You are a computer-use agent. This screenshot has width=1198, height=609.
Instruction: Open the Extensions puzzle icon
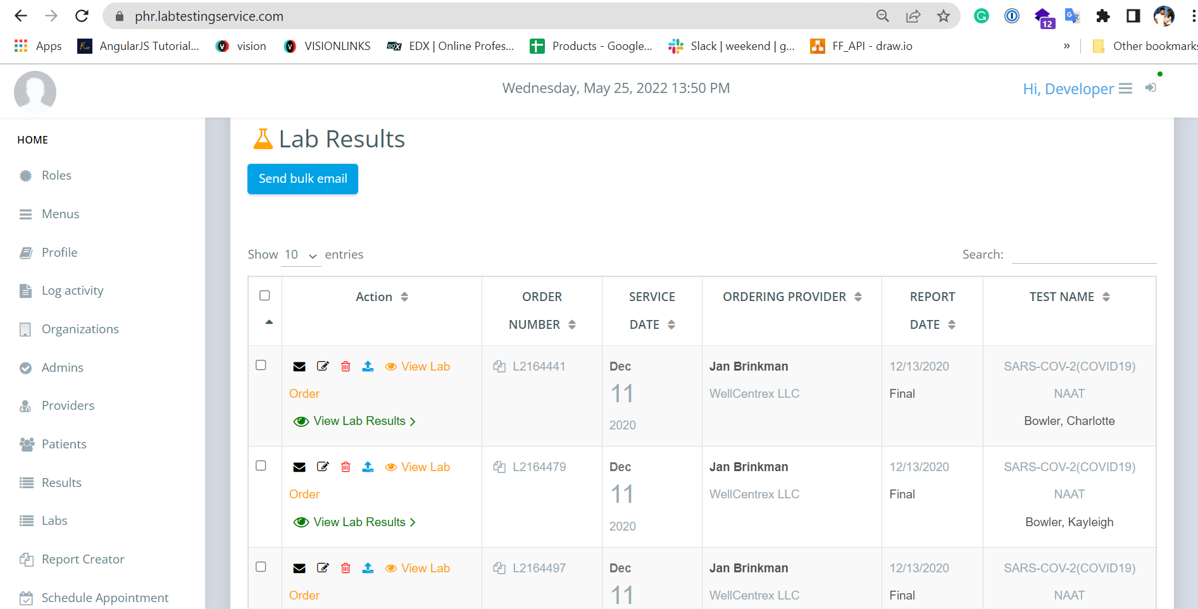pos(1102,16)
